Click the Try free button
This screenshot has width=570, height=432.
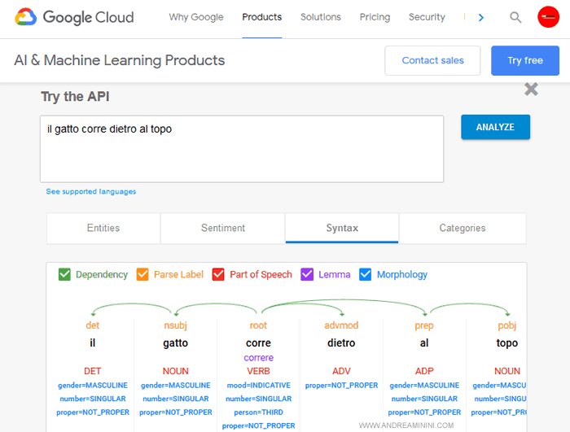[525, 61]
